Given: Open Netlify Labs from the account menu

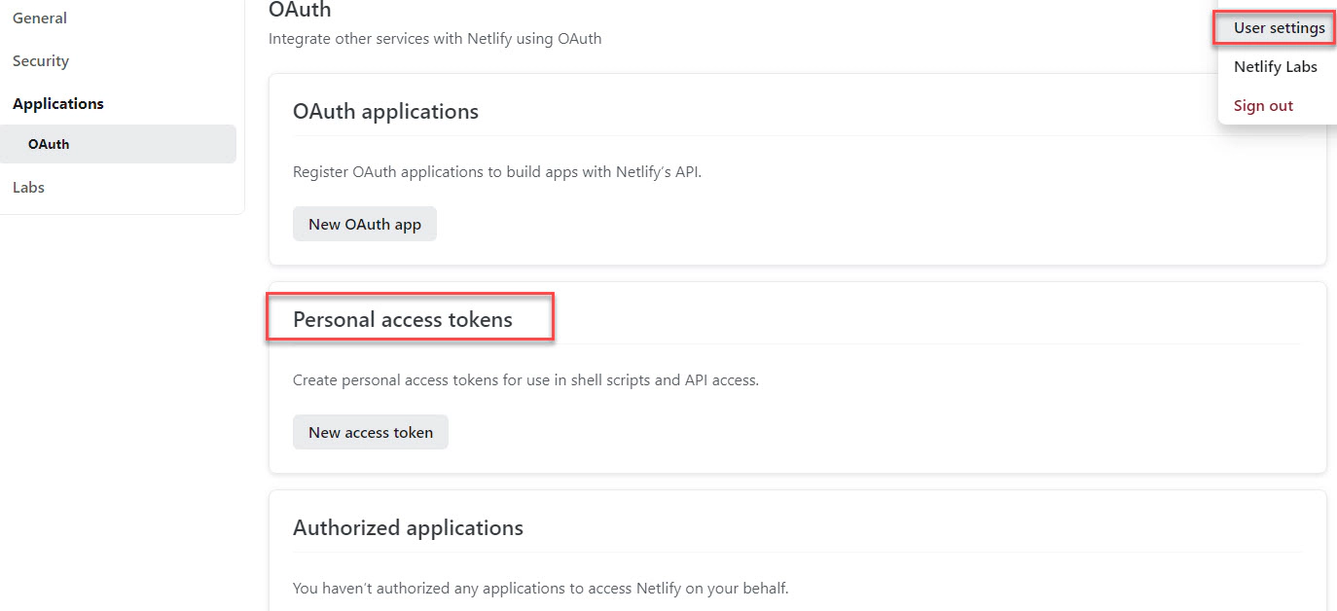Looking at the screenshot, I should [x=1276, y=67].
